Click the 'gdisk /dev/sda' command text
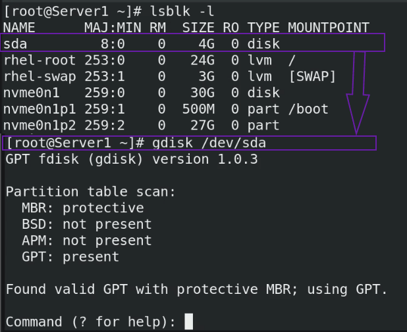The height and width of the screenshot is (332, 407). pos(209,143)
